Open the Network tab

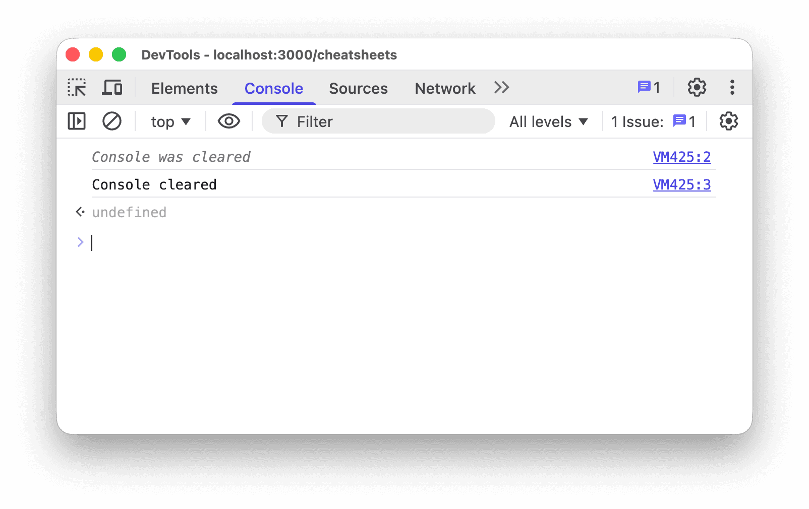coord(445,89)
